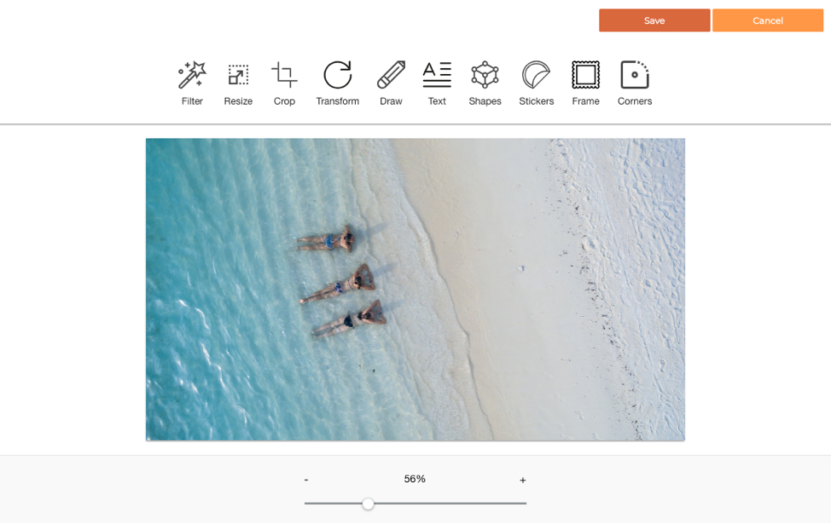The height and width of the screenshot is (523, 831).
Task: Select the Text tool icon
Action: [437, 76]
